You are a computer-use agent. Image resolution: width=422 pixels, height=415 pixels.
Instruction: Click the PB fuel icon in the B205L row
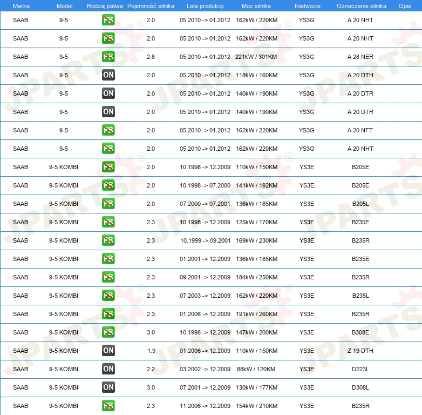point(108,204)
